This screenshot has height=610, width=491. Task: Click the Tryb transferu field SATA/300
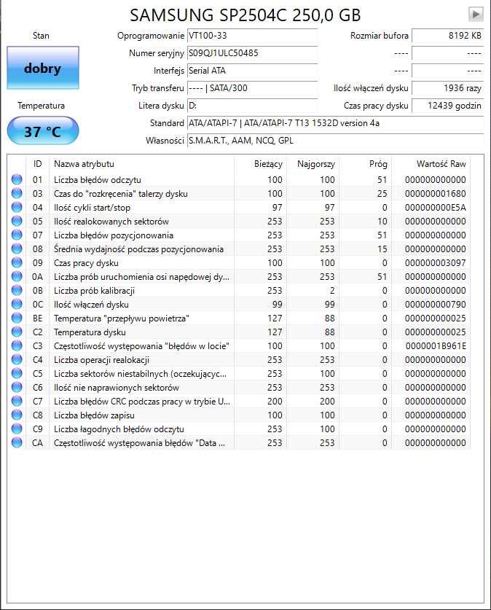point(252,88)
